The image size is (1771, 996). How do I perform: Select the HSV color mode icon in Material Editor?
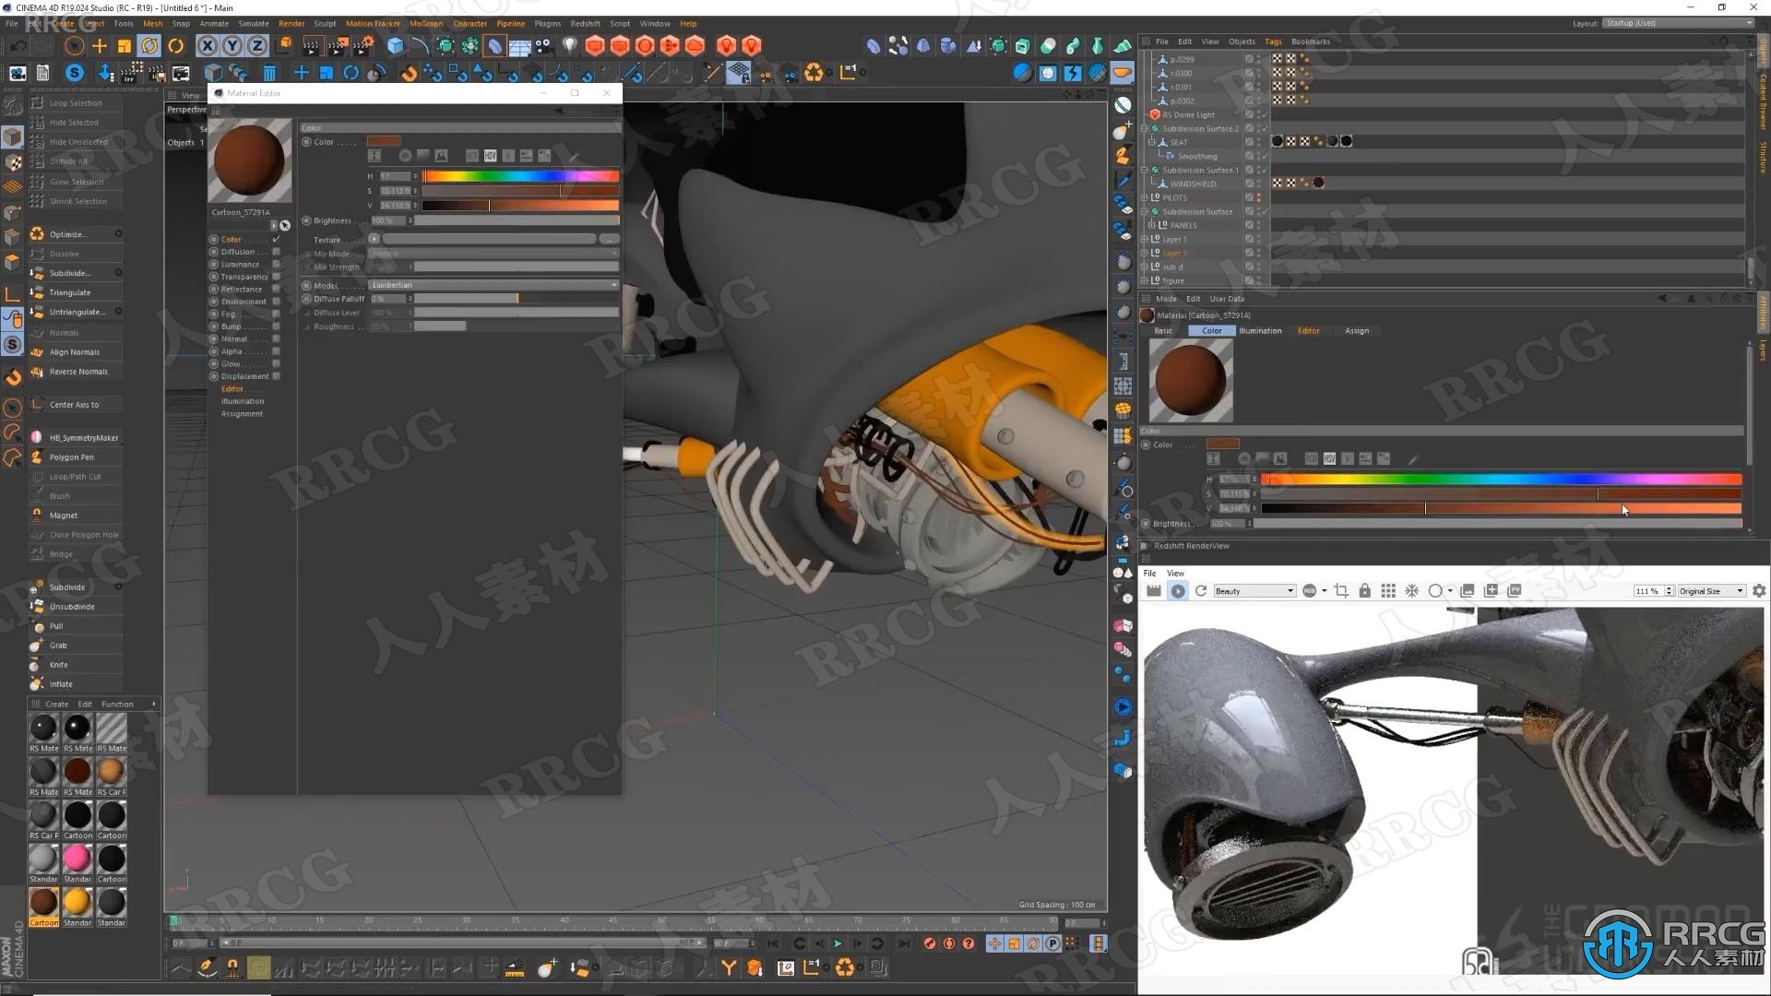pos(491,155)
